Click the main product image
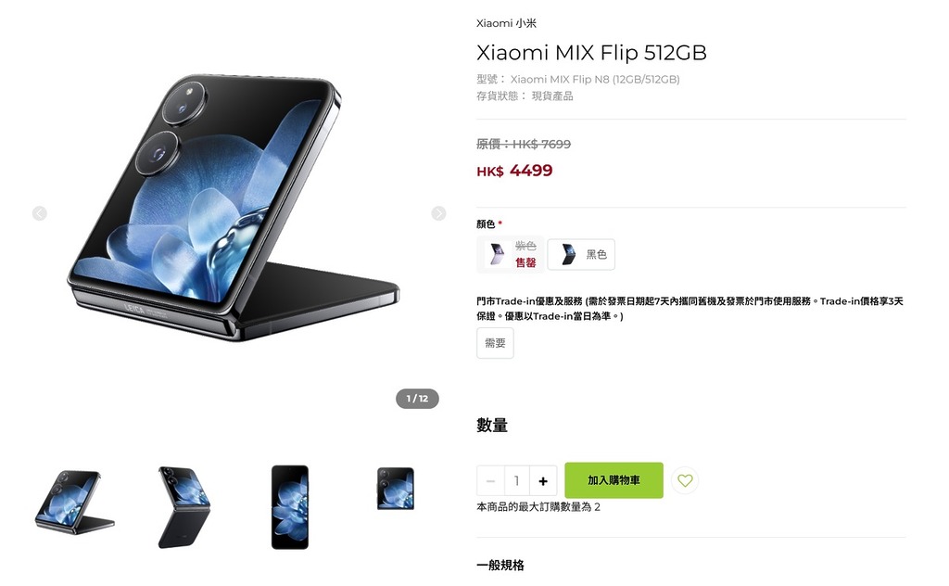Image resolution: width=949 pixels, height=586 pixels. tap(233, 209)
